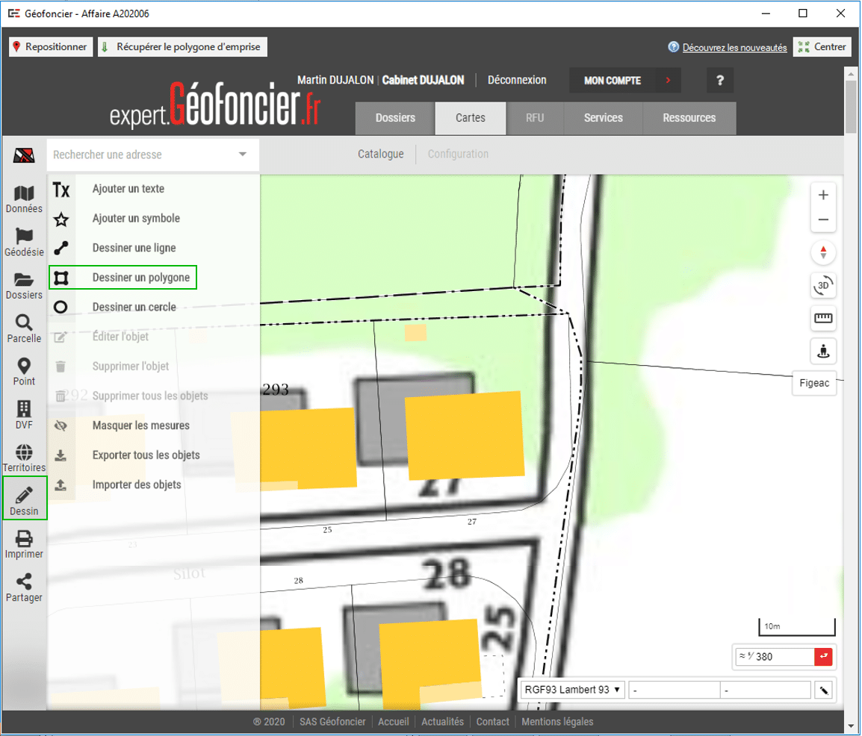The image size is (862, 736).
Task: Click the Imprimer printer icon
Action: (x=24, y=539)
